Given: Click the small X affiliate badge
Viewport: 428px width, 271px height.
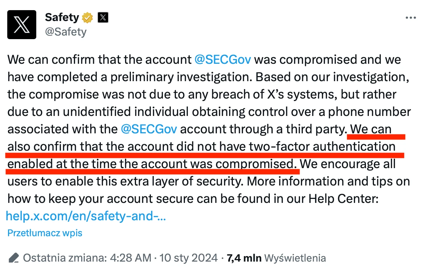Looking at the screenshot, I should click(103, 18).
